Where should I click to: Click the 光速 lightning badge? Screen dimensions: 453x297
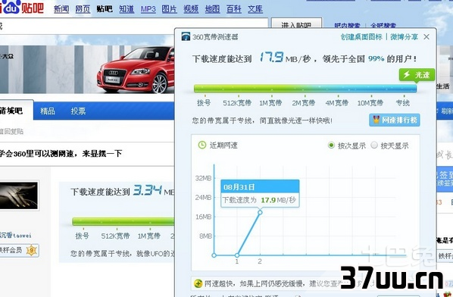click(x=417, y=75)
